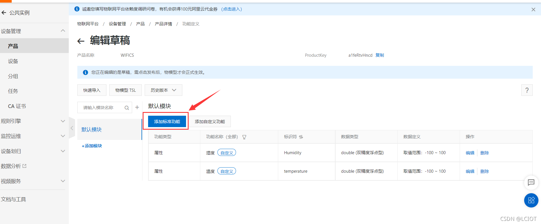Image resolution: width=541 pixels, height=224 pixels.
Task: Click the 快速导入 button
Action: [x=92, y=90]
